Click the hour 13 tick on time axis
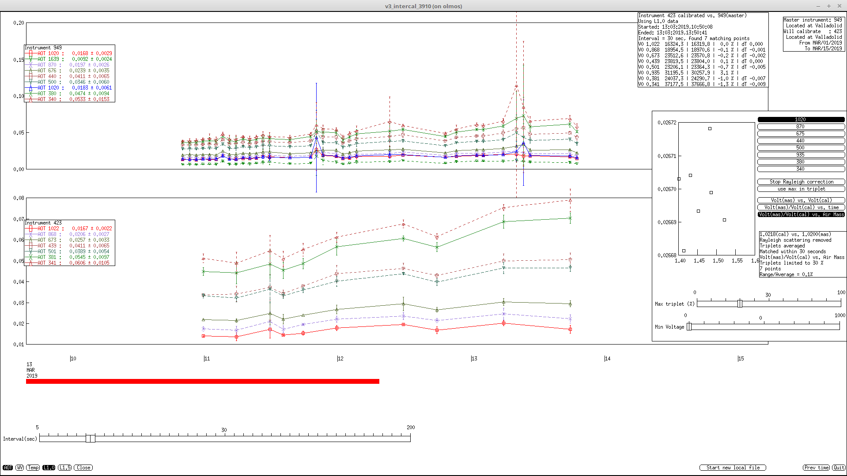 coord(473,359)
